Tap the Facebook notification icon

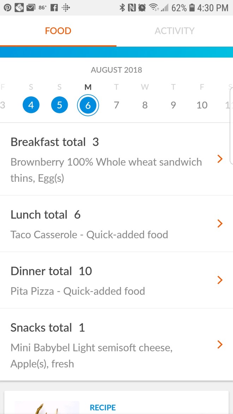54,7
